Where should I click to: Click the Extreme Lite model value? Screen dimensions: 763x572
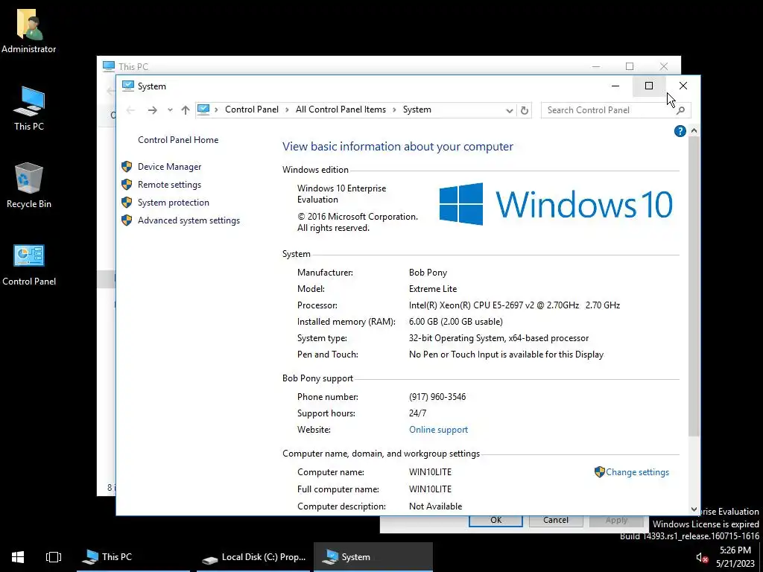433,289
